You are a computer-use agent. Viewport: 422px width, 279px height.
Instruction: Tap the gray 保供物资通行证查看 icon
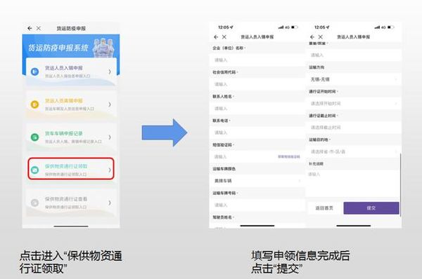point(34,203)
